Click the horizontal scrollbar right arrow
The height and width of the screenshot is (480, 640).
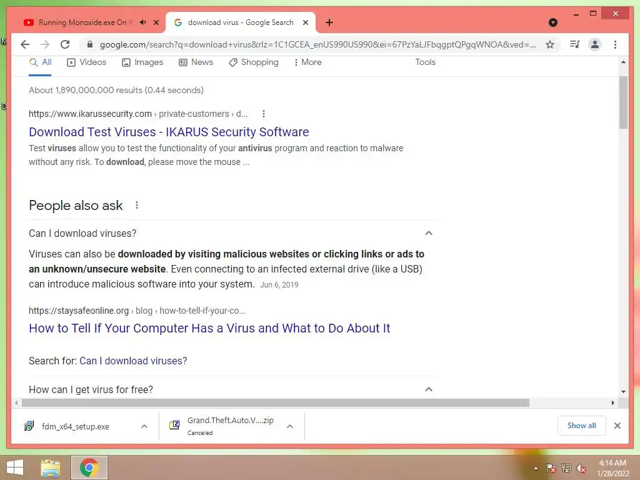pyautogui.click(x=612, y=403)
